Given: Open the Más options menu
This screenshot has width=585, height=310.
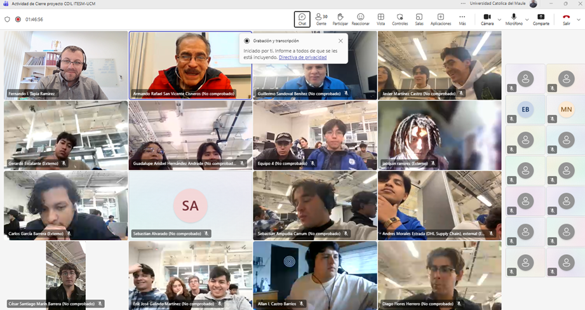Looking at the screenshot, I should click(x=462, y=19).
